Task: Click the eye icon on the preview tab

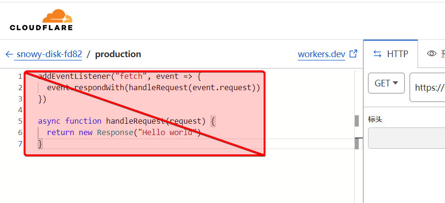Action: click(x=431, y=54)
